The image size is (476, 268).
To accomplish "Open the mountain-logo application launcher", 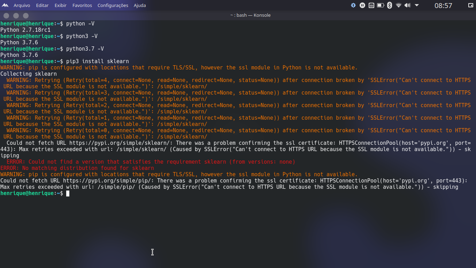I will pos(5,5).
